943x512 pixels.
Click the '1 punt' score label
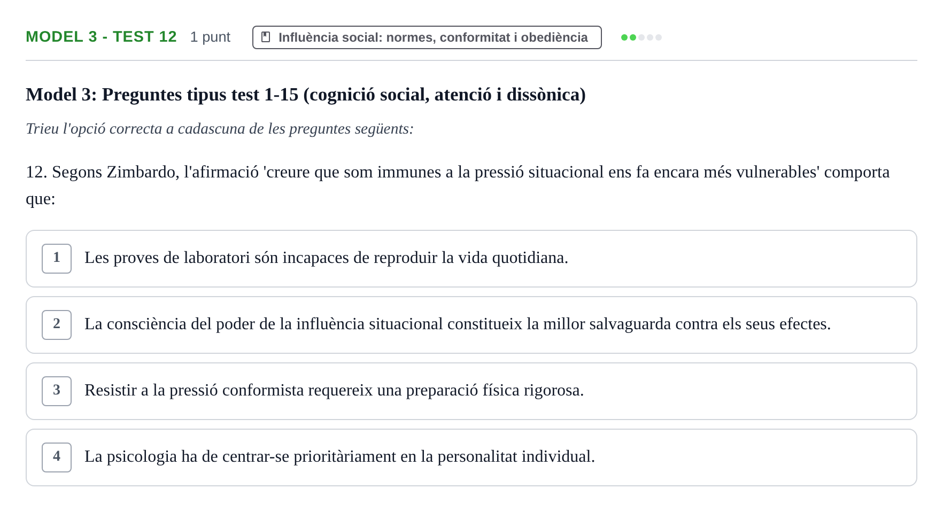pyautogui.click(x=210, y=37)
